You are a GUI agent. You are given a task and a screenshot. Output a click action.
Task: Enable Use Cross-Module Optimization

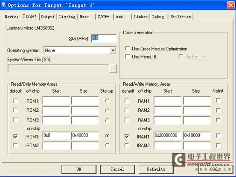(x=127, y=49)
